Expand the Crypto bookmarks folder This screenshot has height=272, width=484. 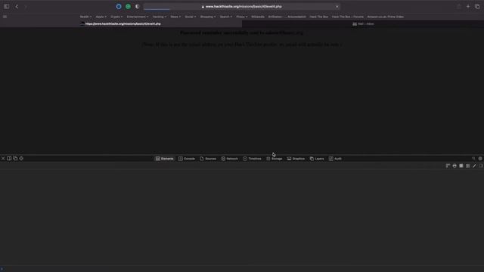point(116,17)
